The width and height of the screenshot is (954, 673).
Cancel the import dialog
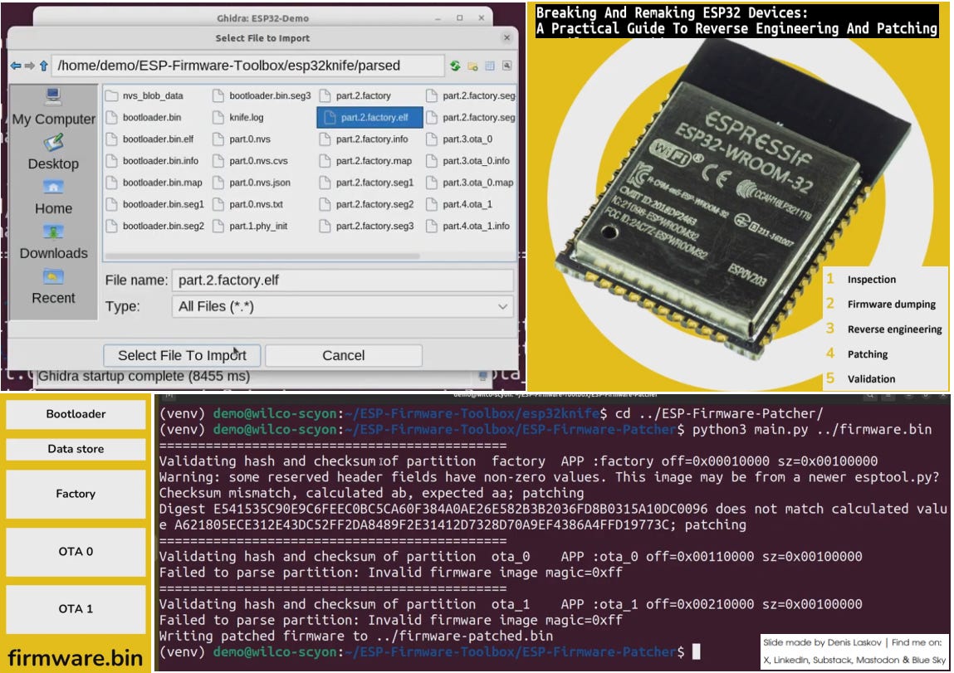tap(343, 356)
